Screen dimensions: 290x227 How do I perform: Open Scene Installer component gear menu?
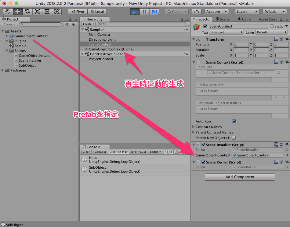(287, 145)
